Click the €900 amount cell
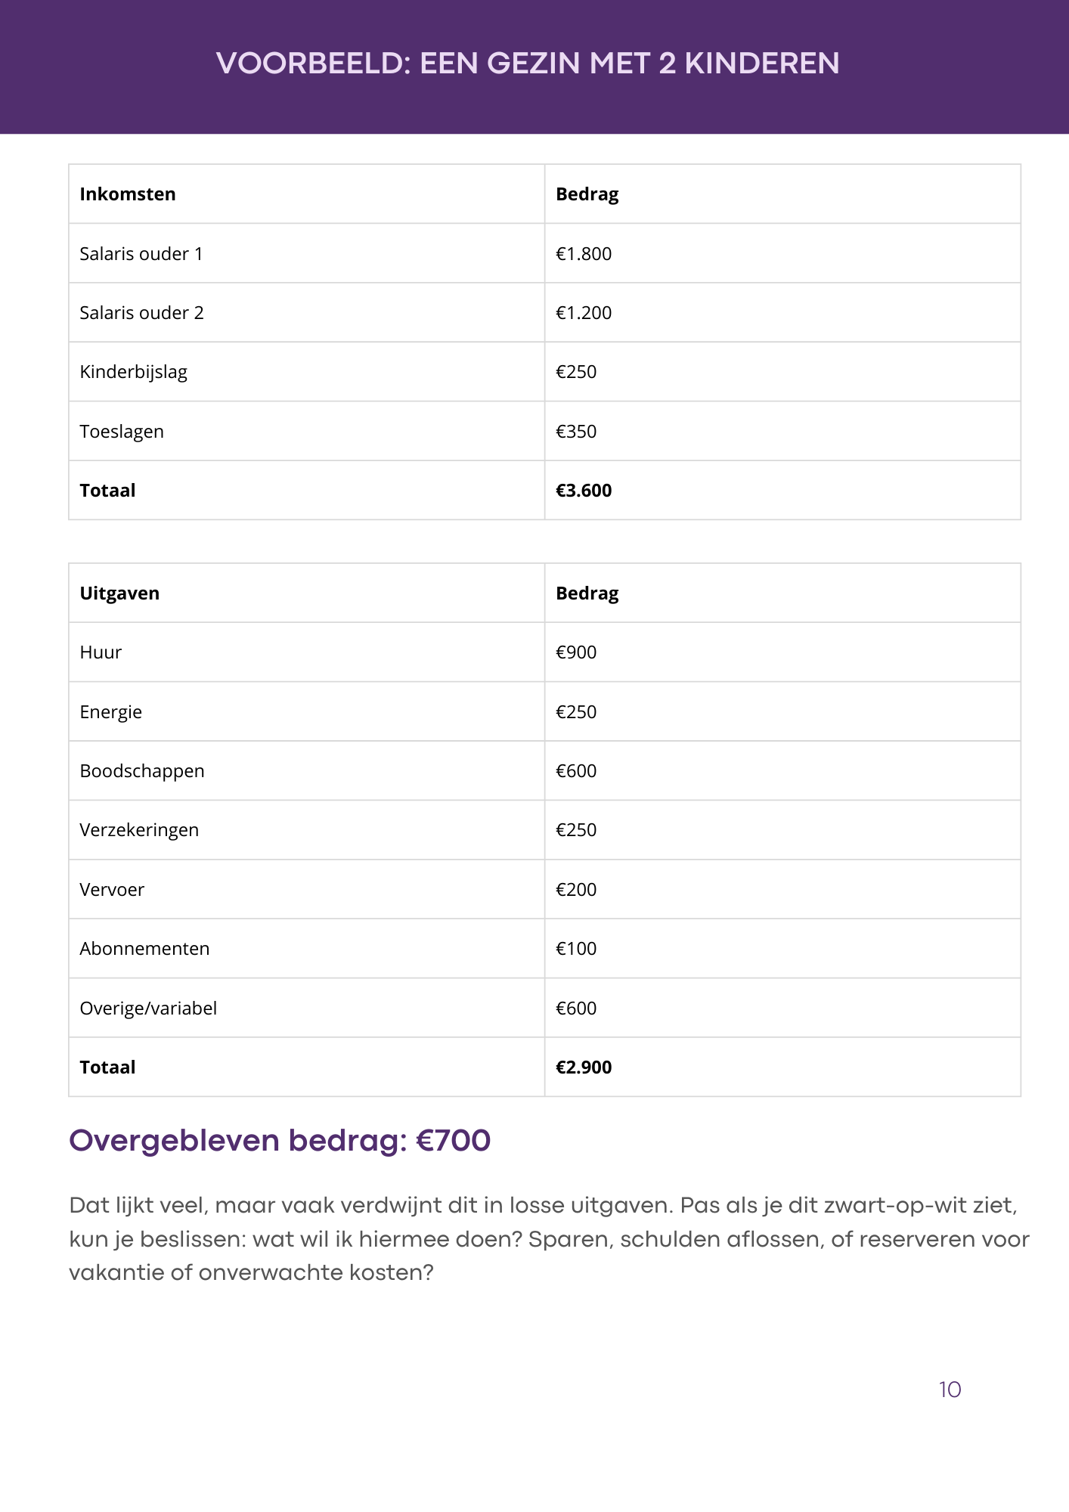The height and width of the screenshot is (1512, 1069). pyautogui.click(x=576, y=652)
